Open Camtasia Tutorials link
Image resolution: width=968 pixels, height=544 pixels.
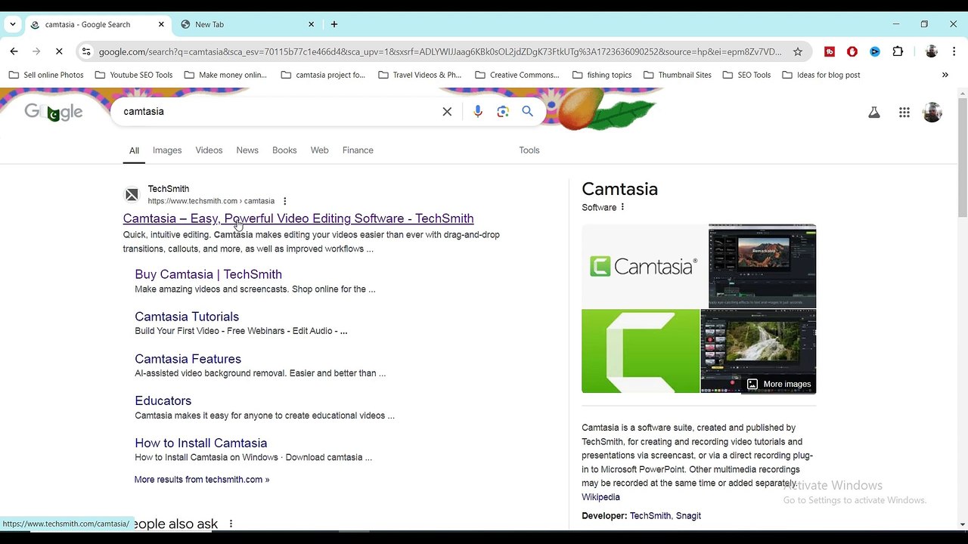187,317
